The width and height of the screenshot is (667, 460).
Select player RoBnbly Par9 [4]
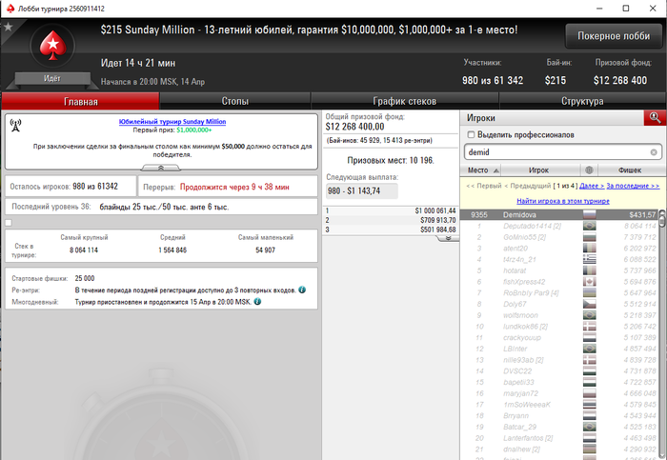[x=559, y=292]
